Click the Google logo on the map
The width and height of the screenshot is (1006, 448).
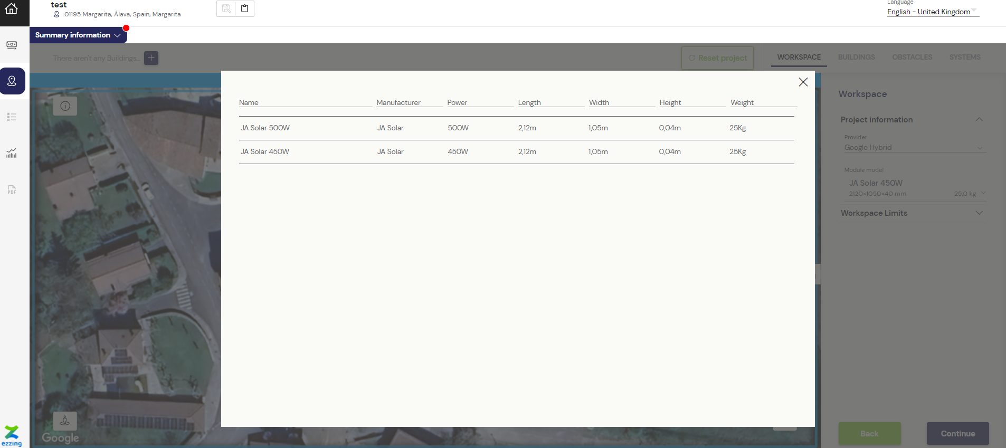pyautogui.click(x=61, y=438)
